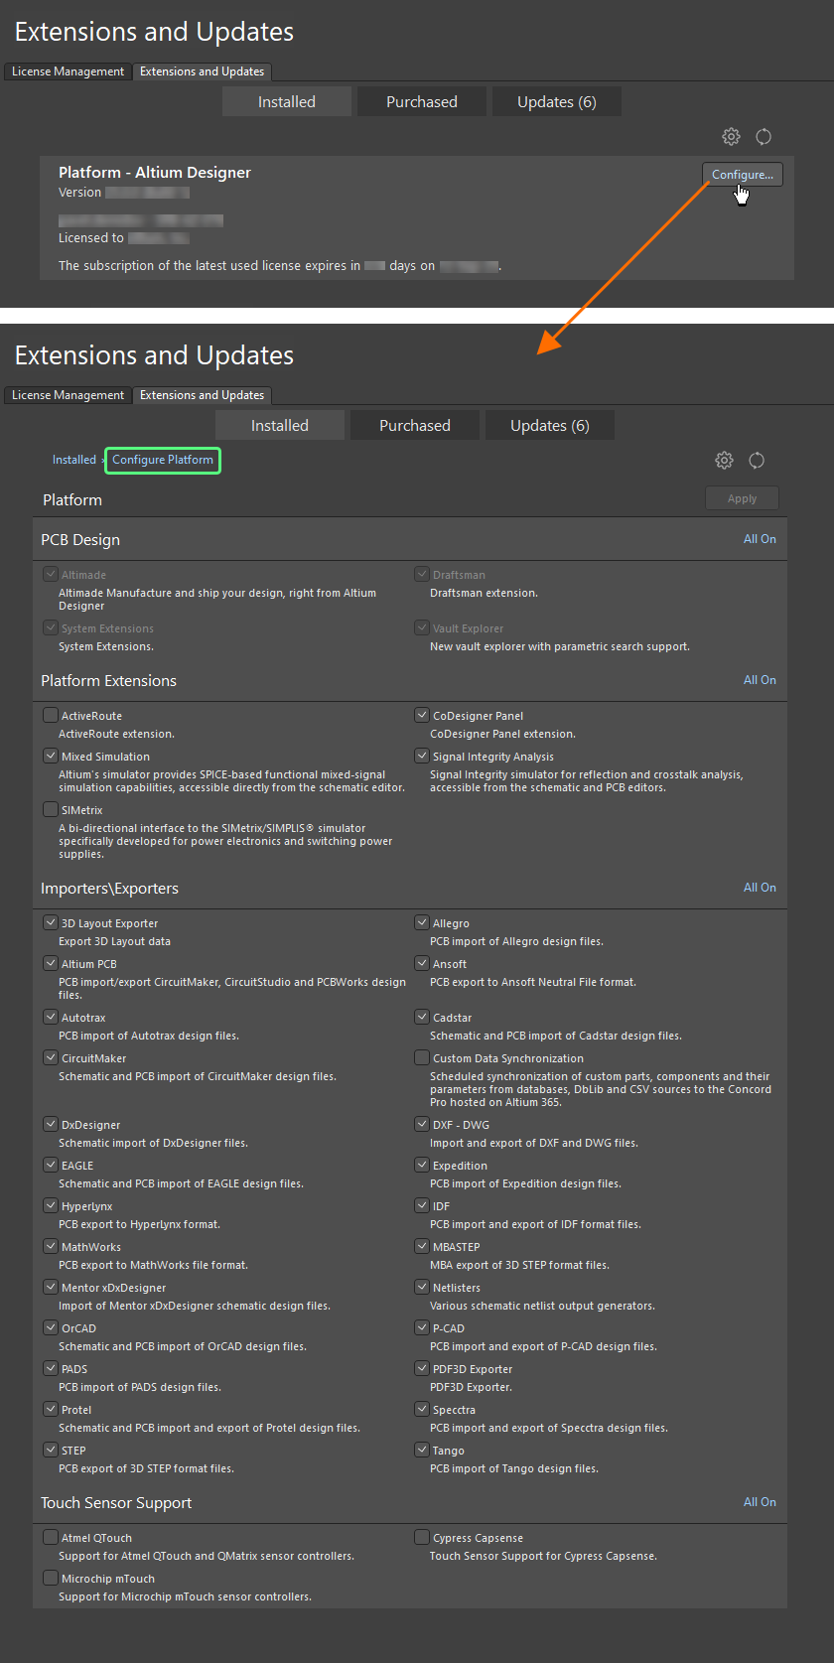Uncheck the Allegro importer checkbox

click(x=422, y=922)
